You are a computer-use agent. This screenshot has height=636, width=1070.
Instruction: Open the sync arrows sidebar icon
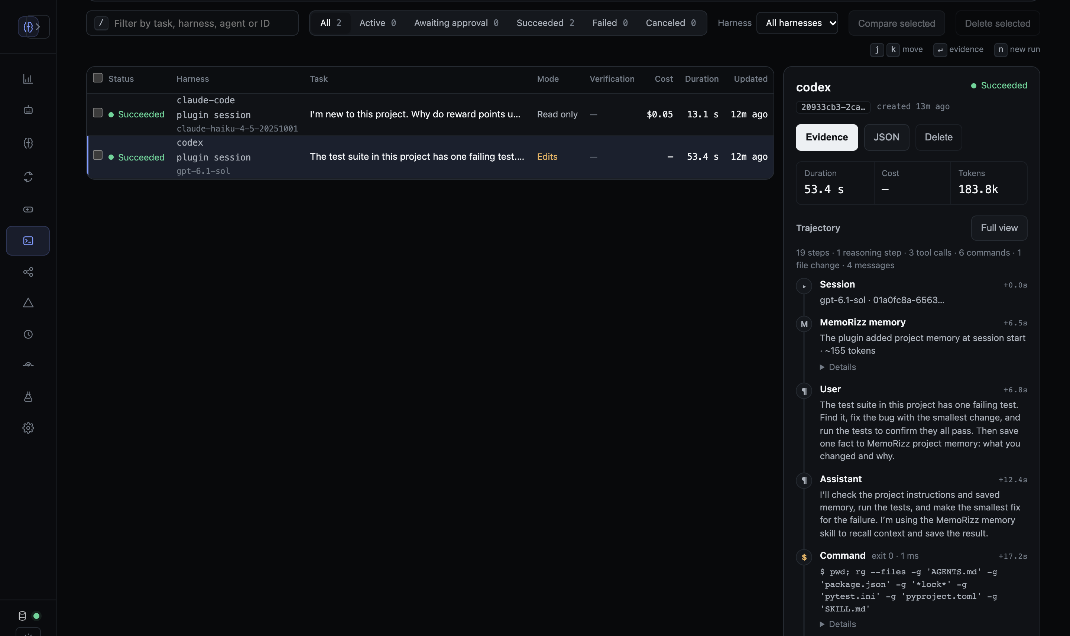pos(28,176)
